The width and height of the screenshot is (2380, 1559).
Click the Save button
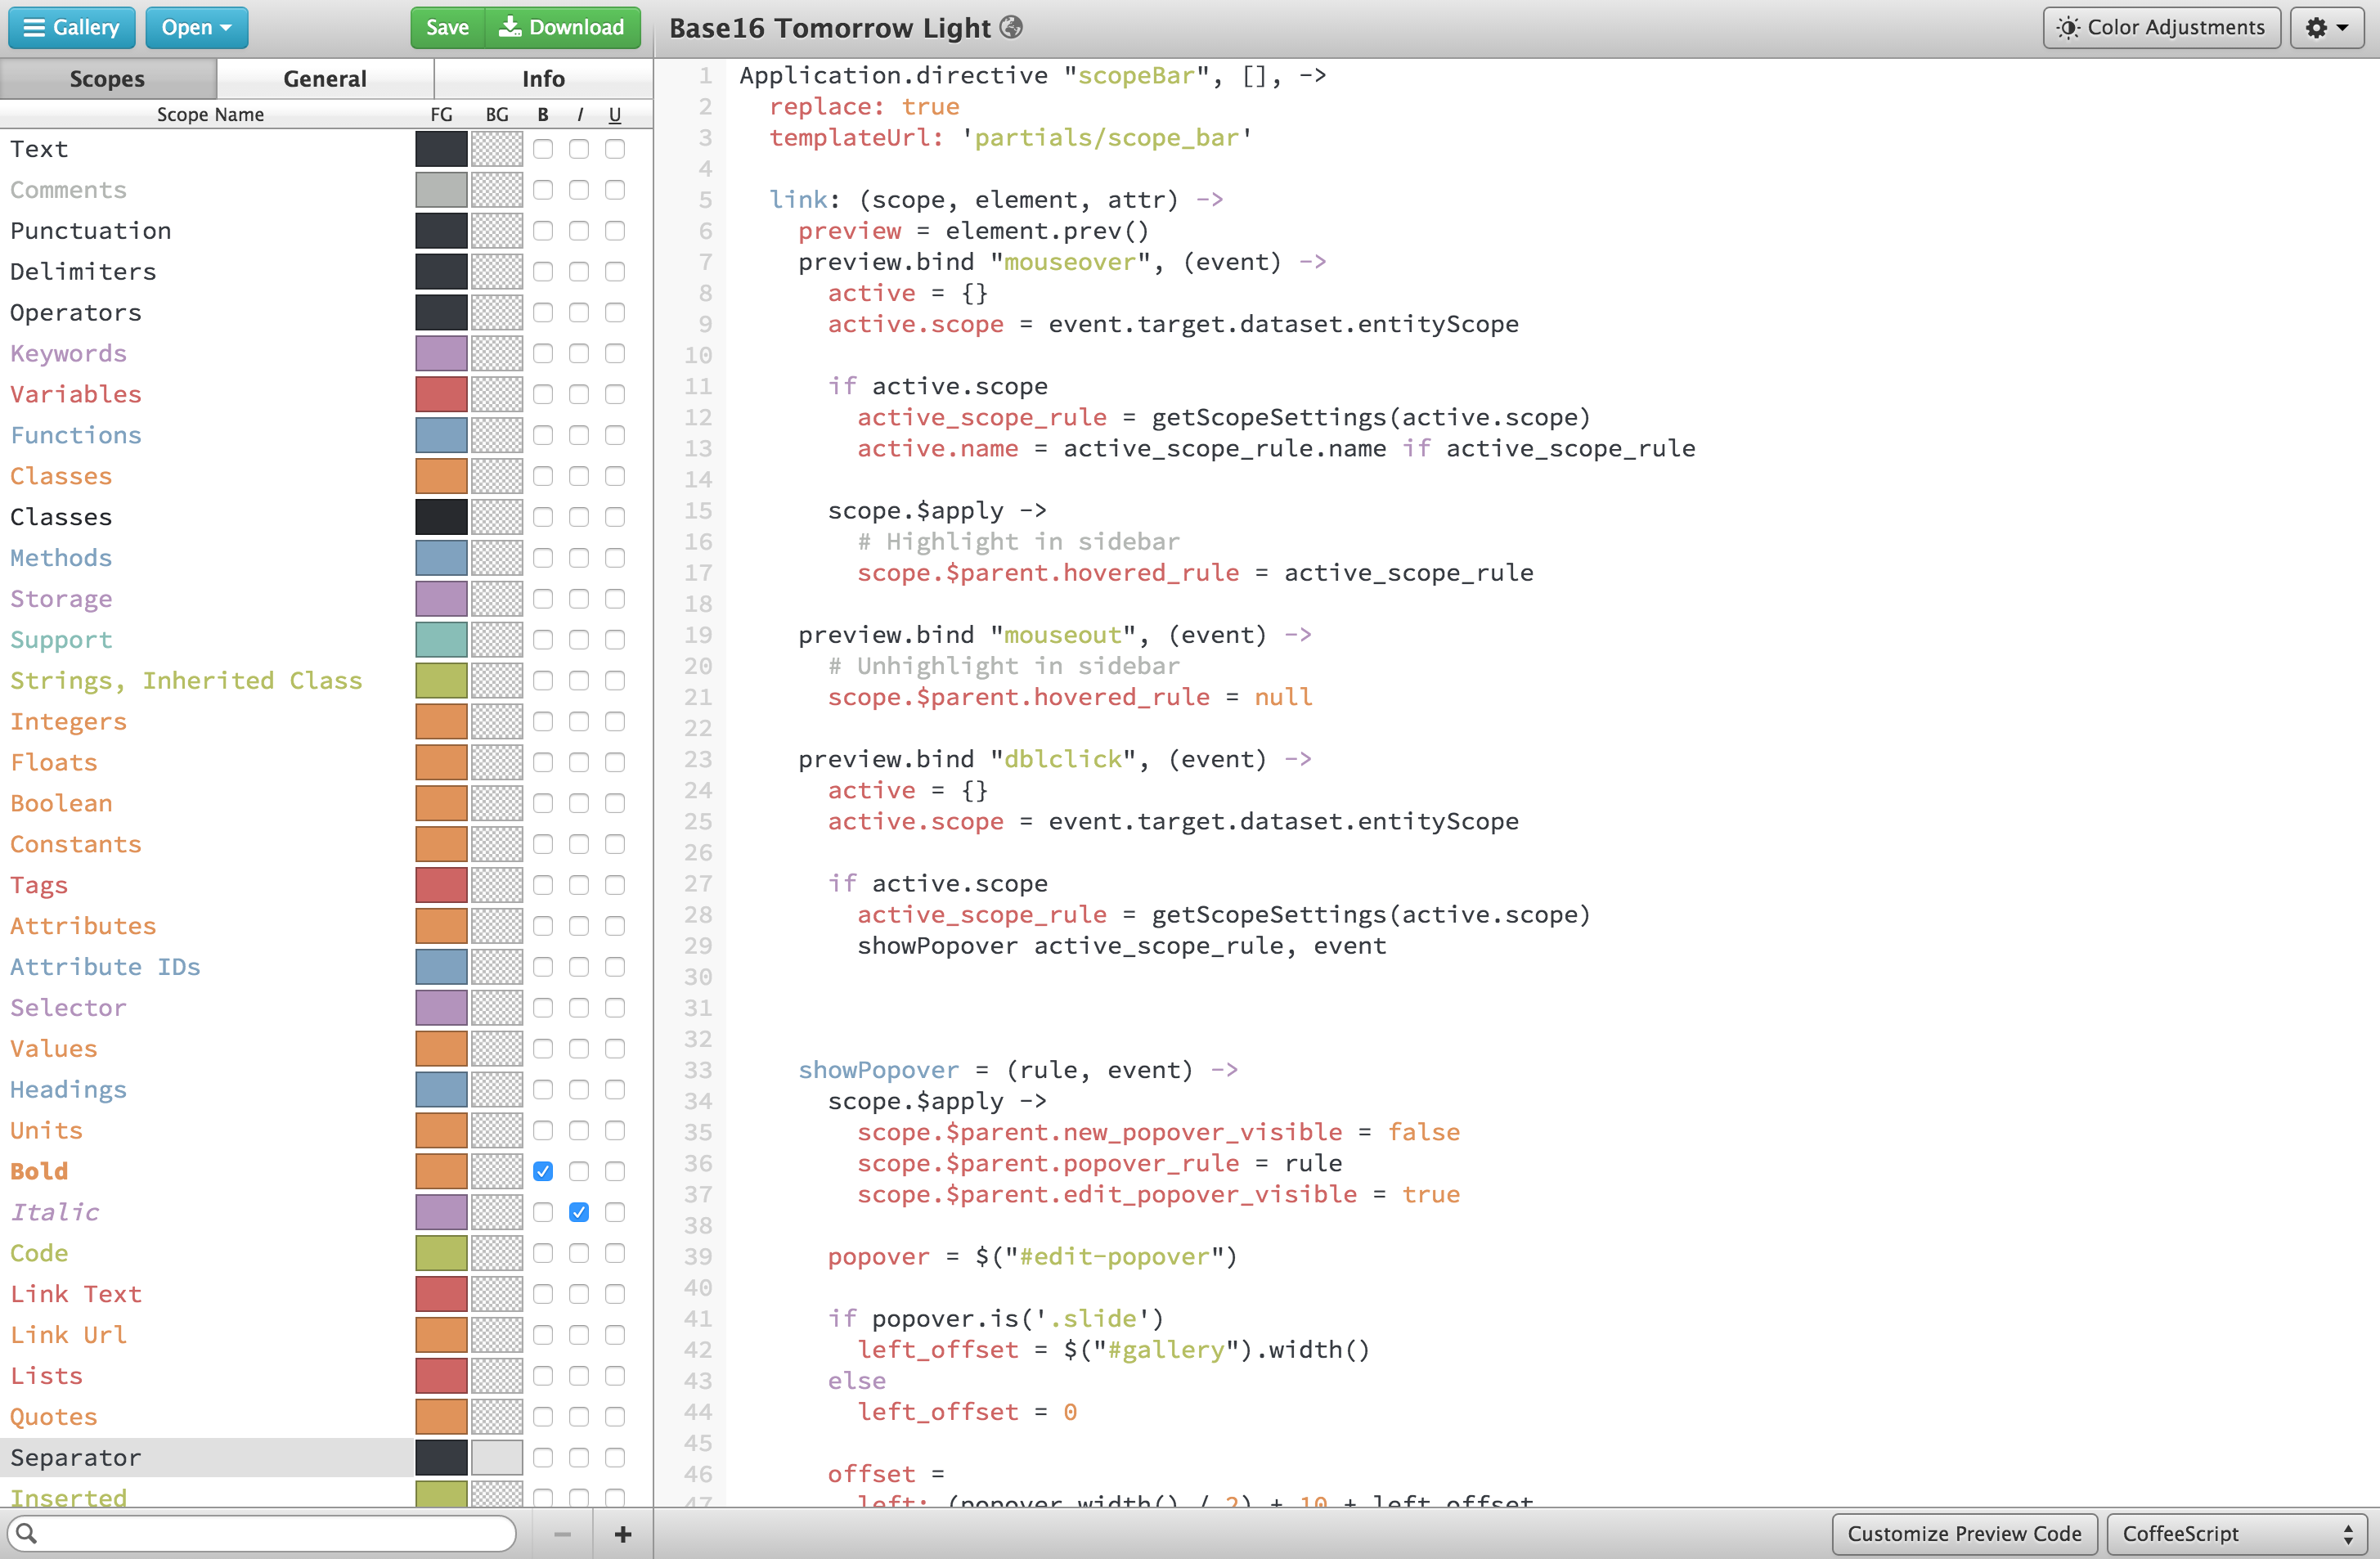point(447,27)
